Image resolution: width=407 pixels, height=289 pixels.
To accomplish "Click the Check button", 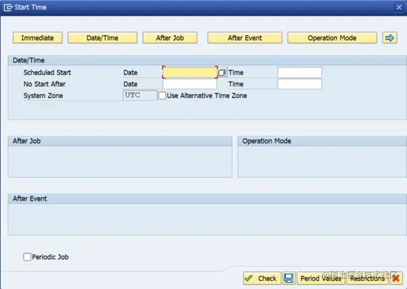I will click(262, 278).
